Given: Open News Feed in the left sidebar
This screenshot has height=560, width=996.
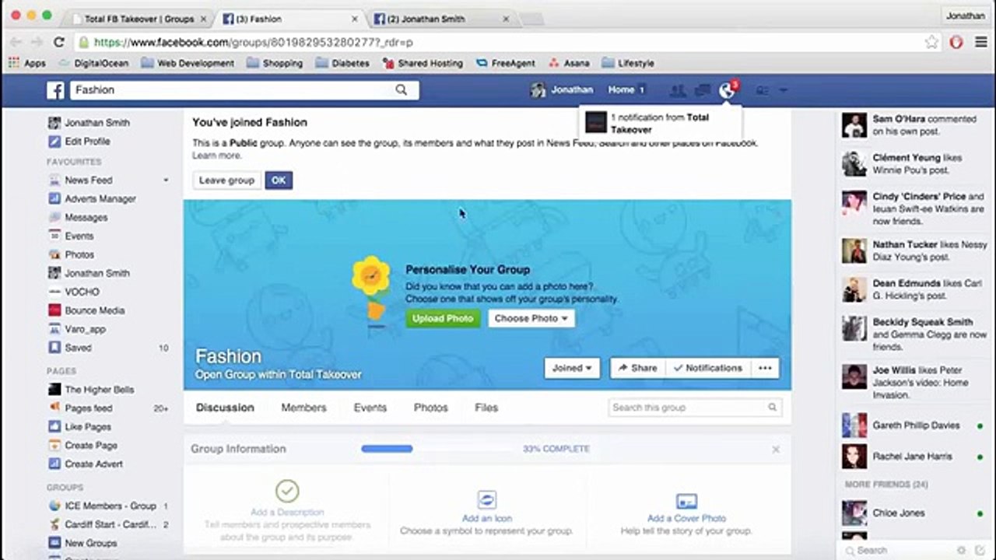Looking at the screenshot, I should (x=88, y=180).
